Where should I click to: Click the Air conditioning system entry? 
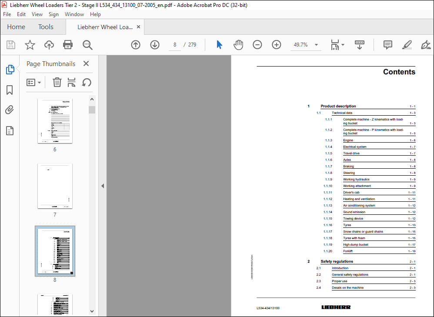click(x=359, y=205)
